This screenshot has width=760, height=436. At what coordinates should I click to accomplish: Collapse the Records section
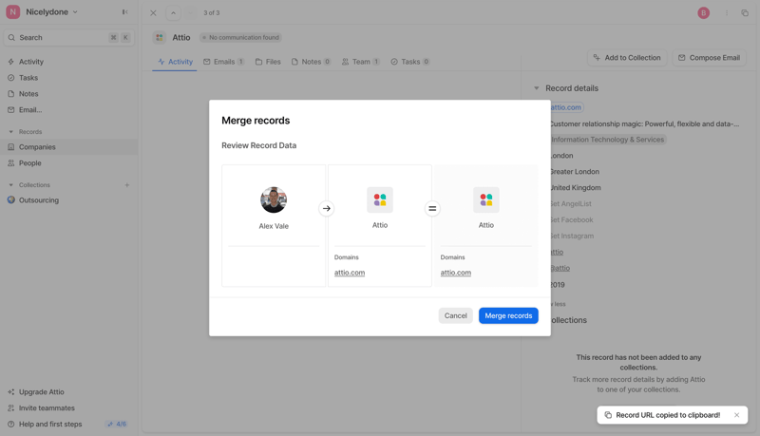(11, 132)
